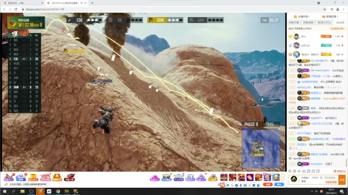Click the chat panel scrollbar
The image size is (348, 195).
point(346,163)
